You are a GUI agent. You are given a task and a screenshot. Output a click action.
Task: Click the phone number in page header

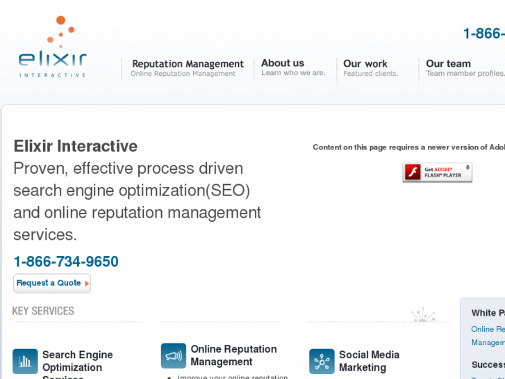(483, 33)
